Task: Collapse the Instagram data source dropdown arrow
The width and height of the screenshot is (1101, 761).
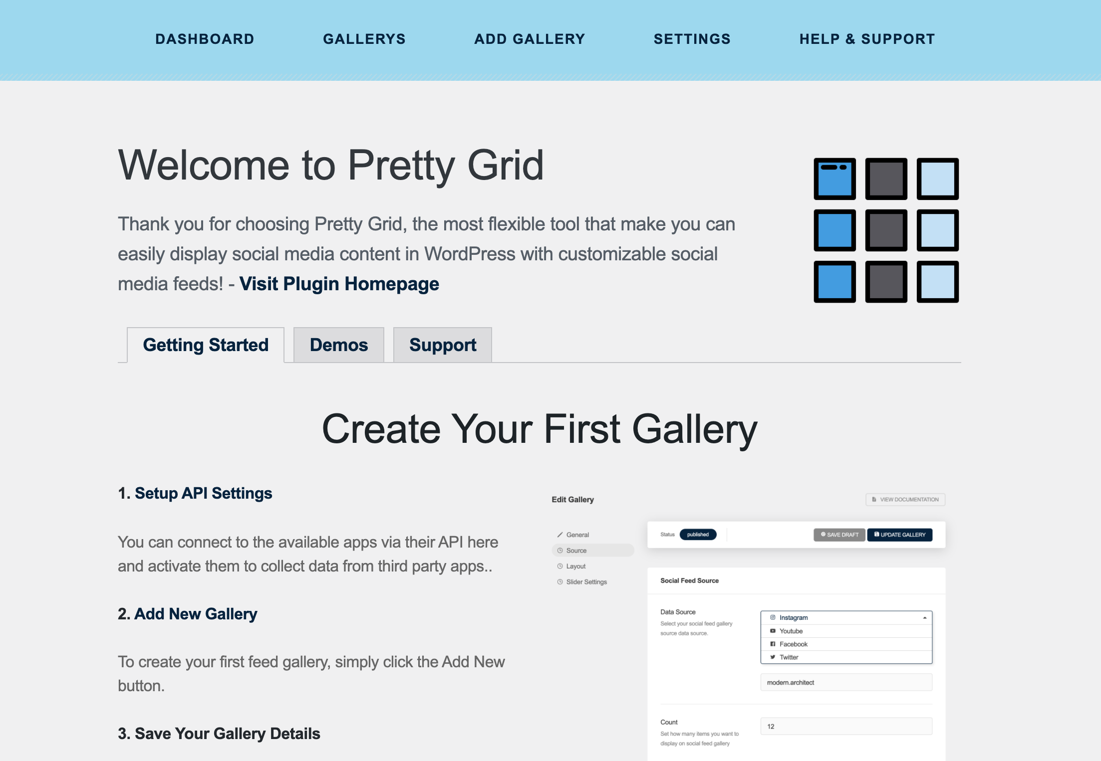Action: tap(924, 618)
